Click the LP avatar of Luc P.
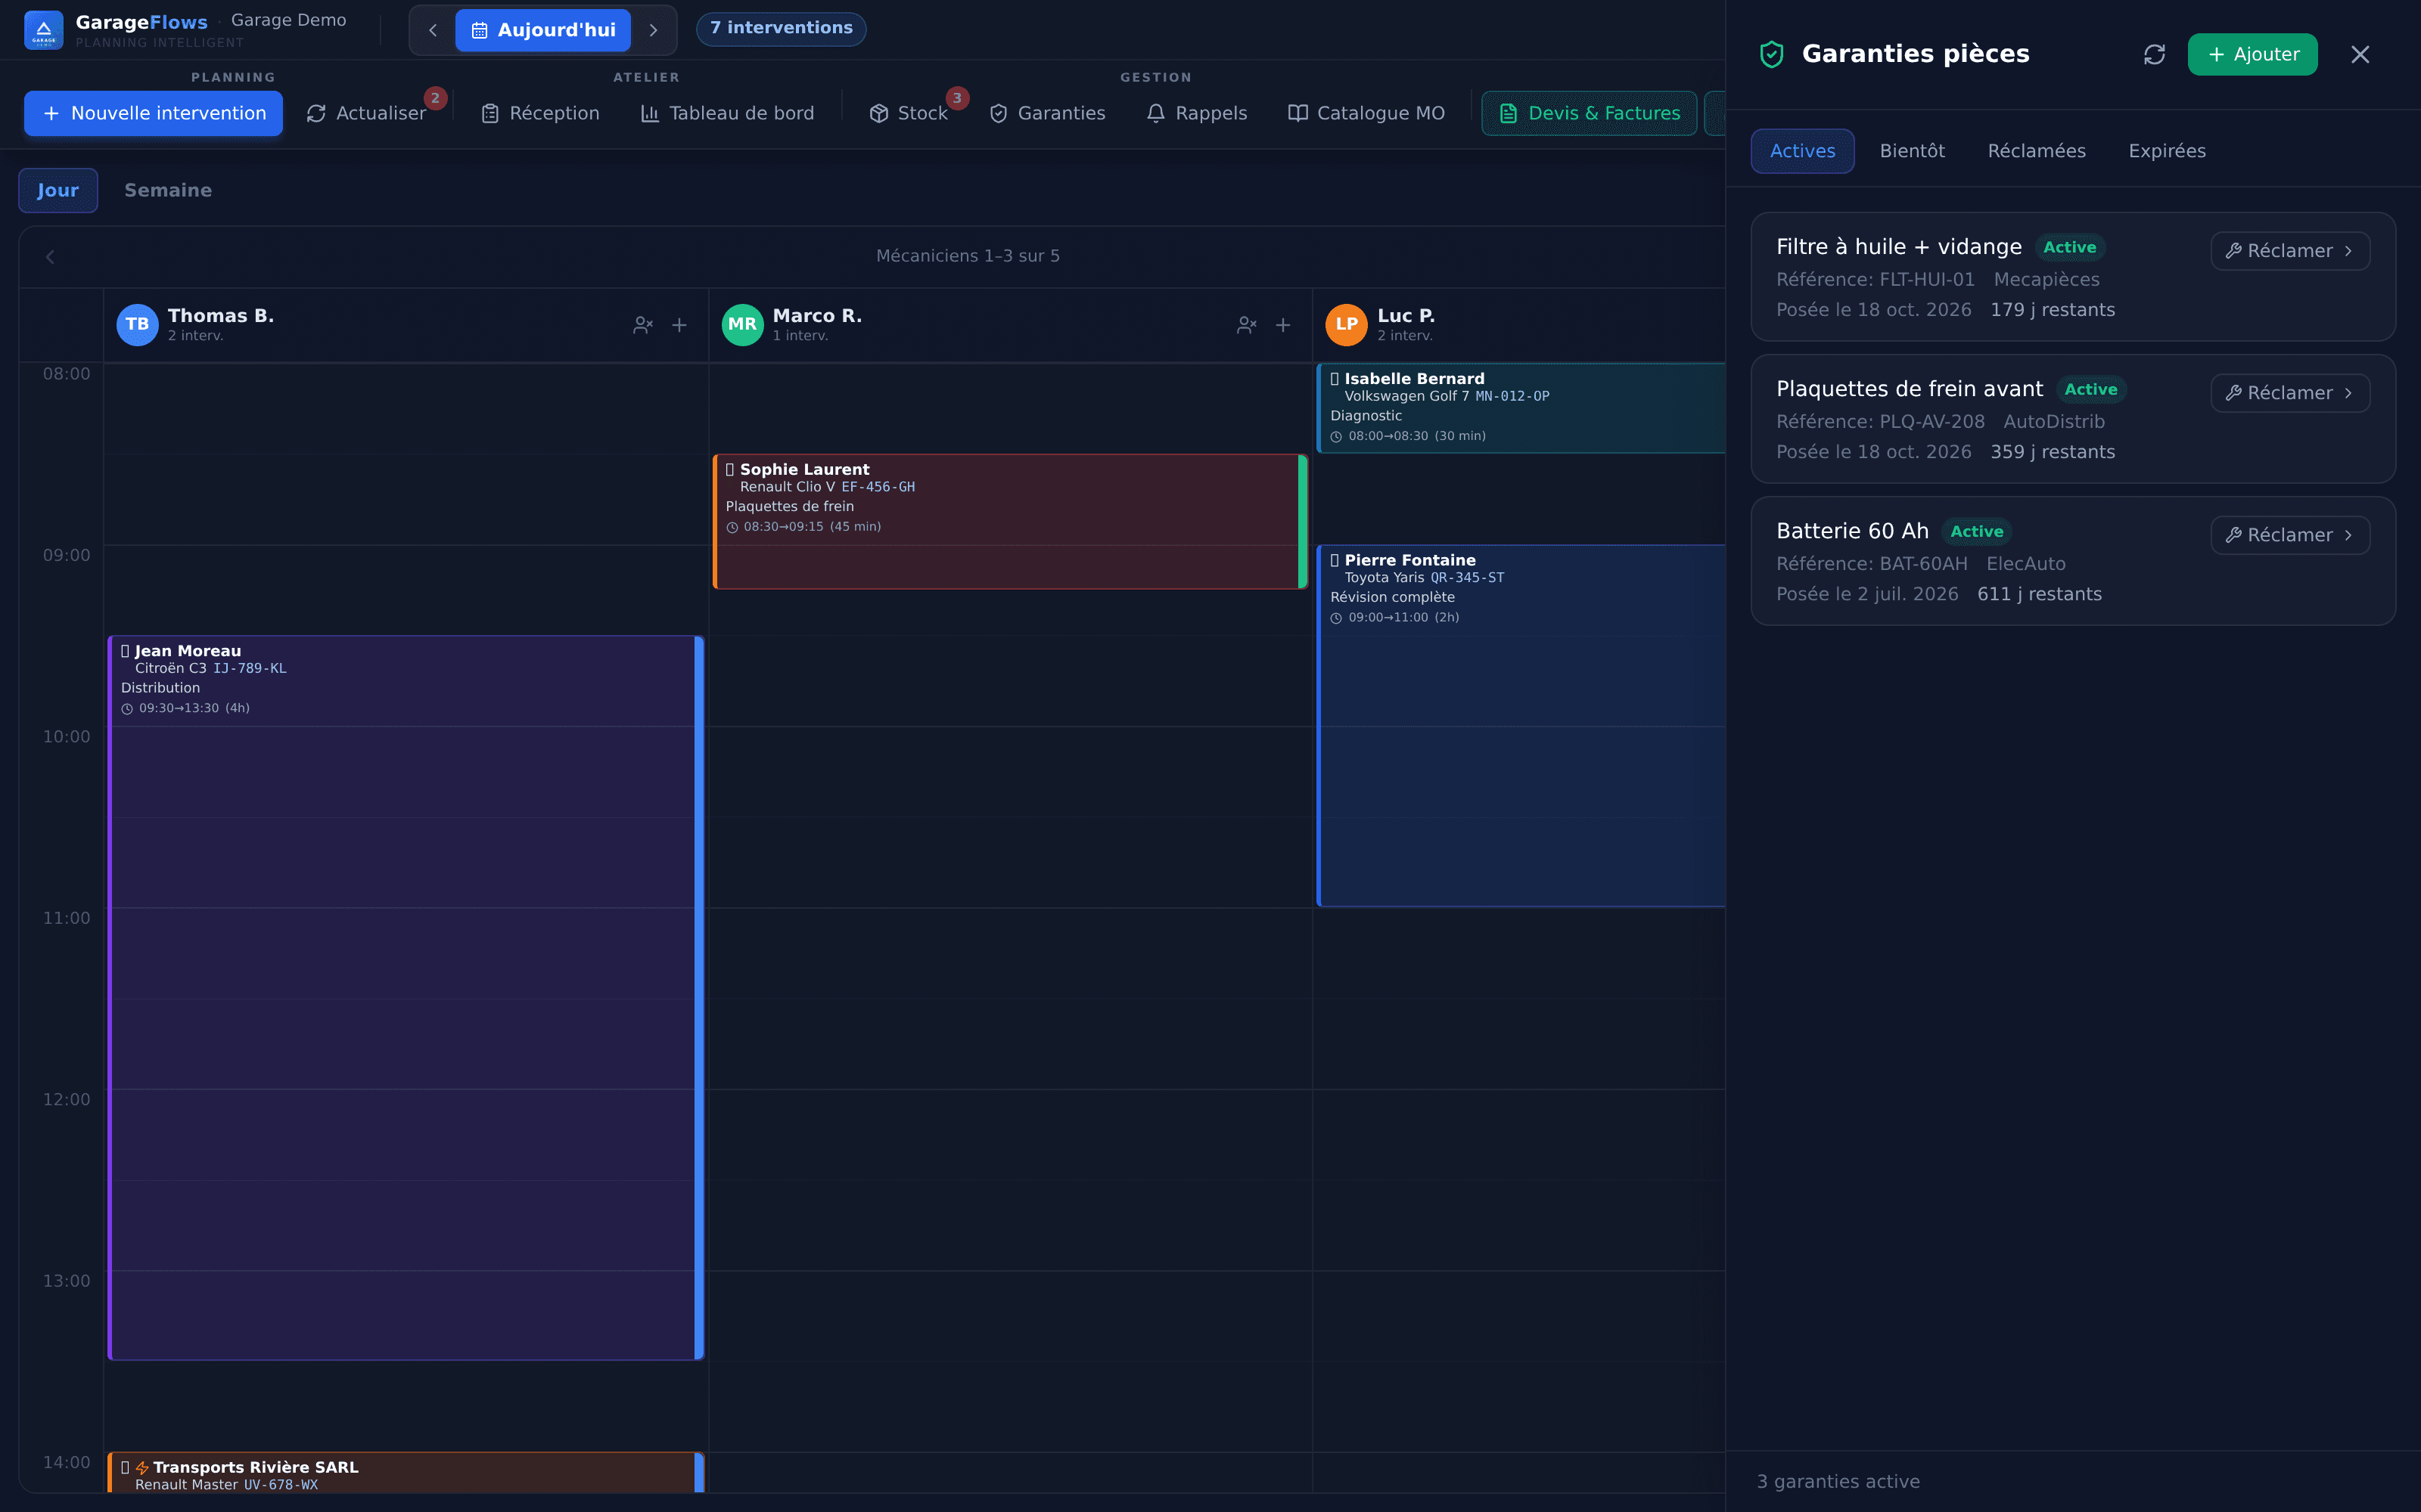 pos(1347,324)
